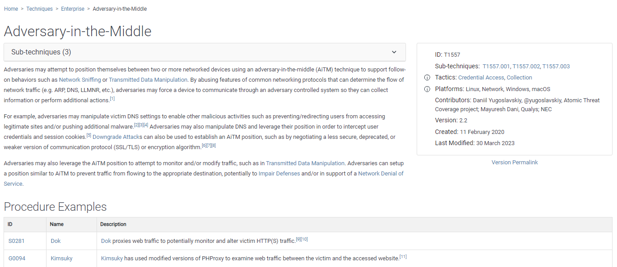The width and height of the screenshot is (617, 267).
Task: Click citation reference [1] superscript
Action: click(112, 99)
